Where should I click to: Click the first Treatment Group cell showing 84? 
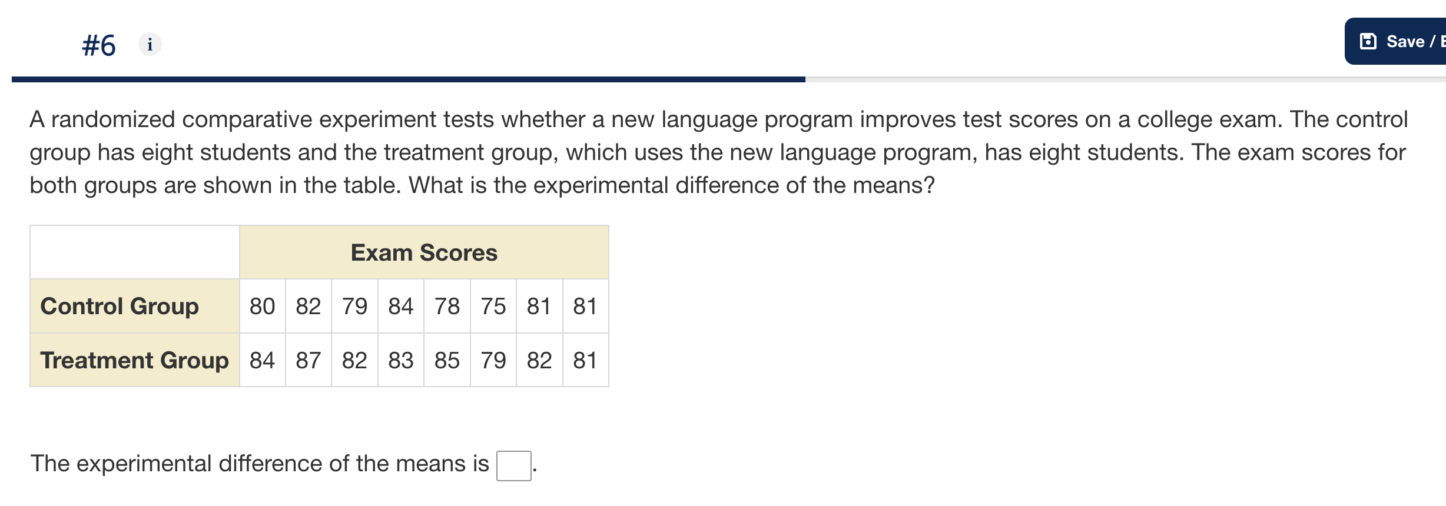pyautogui.click(x=262, y=361)
